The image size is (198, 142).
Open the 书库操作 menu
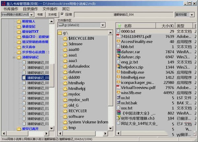[11, 9]
